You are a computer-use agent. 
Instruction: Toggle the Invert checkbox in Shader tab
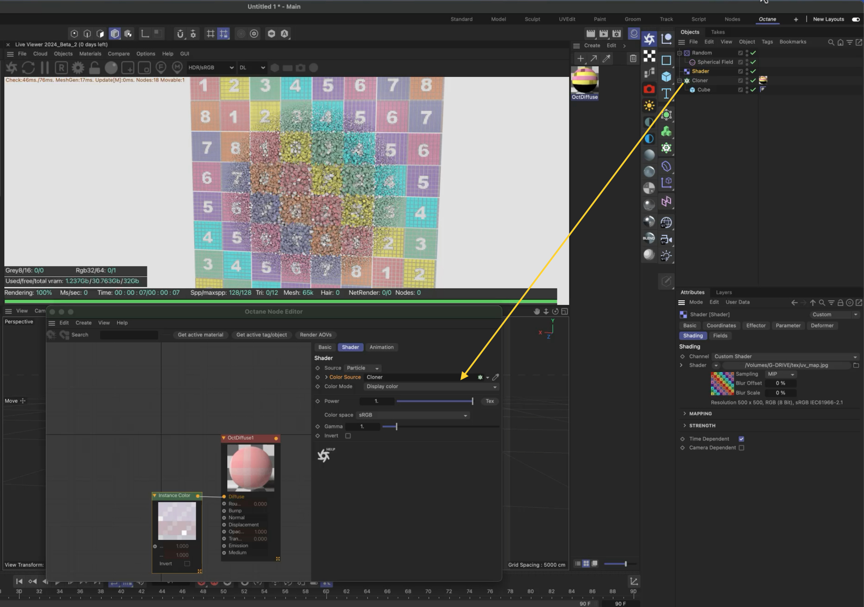click(x=348, y=436)
